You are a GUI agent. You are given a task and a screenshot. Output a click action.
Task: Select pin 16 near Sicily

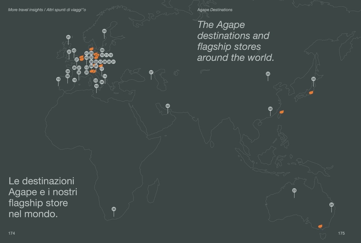click(x=96, y=86)
